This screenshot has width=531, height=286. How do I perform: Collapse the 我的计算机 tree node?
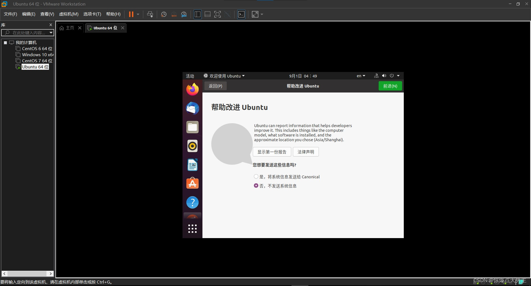point(5,43)
